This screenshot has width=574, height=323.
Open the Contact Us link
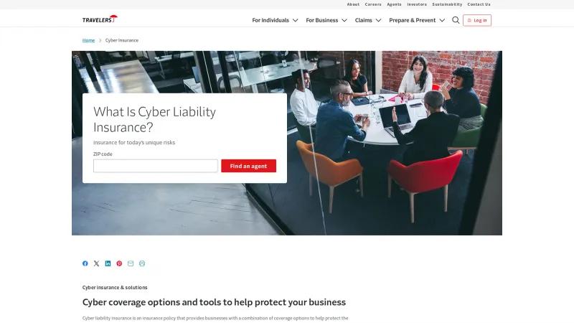pyautogui.click(x=479, y=4)
